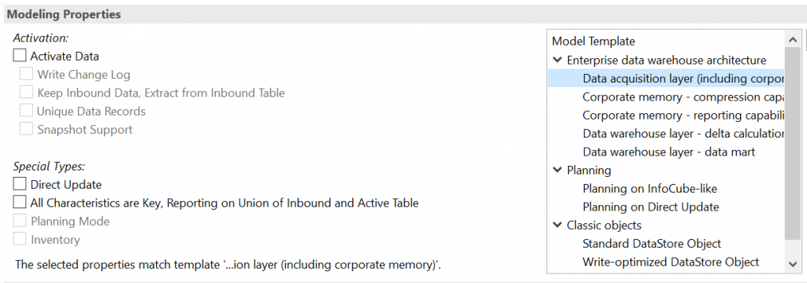Collapse Enterprise data warehouse architecture node

point(557,60)
